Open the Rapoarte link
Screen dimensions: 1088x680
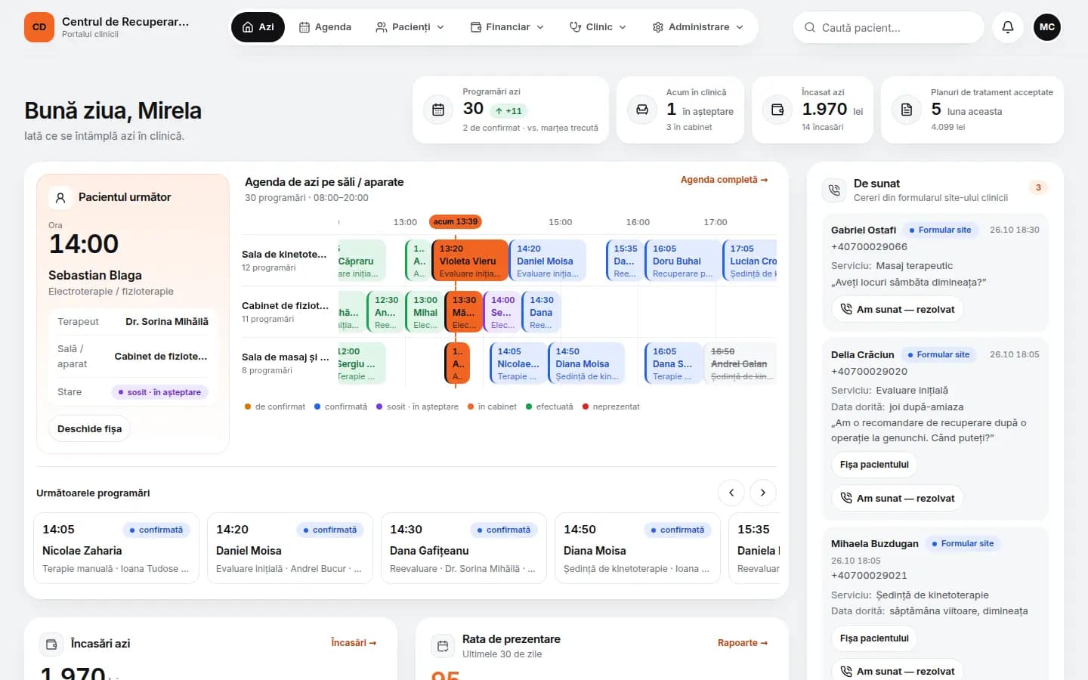tap(743, 643)
